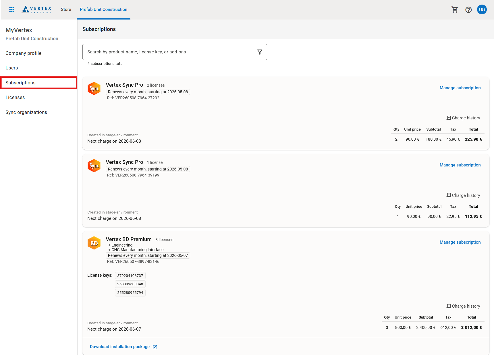The width and height of the screenshot is (494, 355).
Task: View Charge history for Vertex BD Premium
Action: [x=463, y=306]
